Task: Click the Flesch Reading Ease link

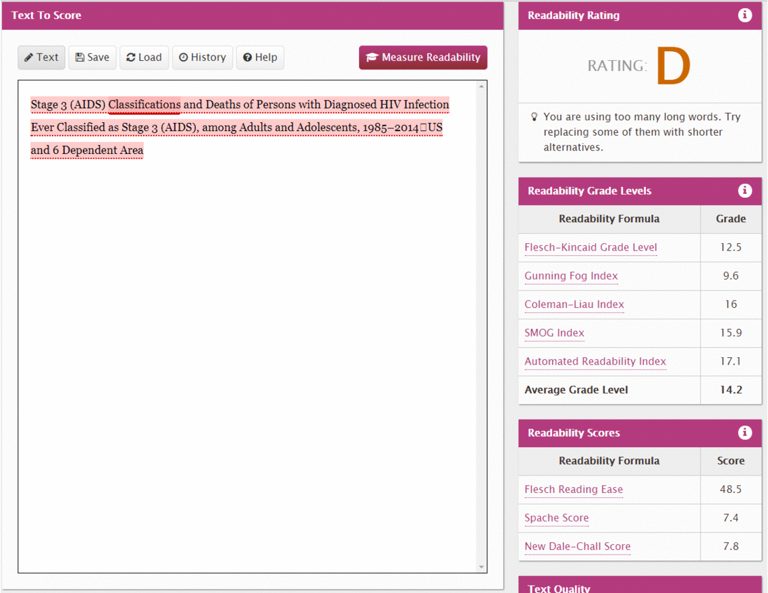Action: tap(574, 489)
